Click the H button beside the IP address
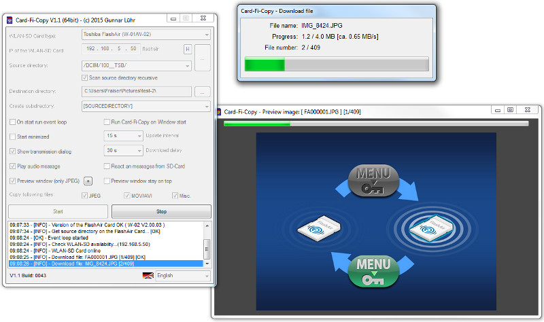The height and width of the screenshot is (322, 544). pos(188,49)
